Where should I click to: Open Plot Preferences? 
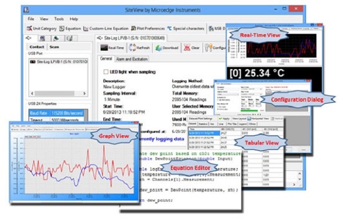tap(148, 28)
